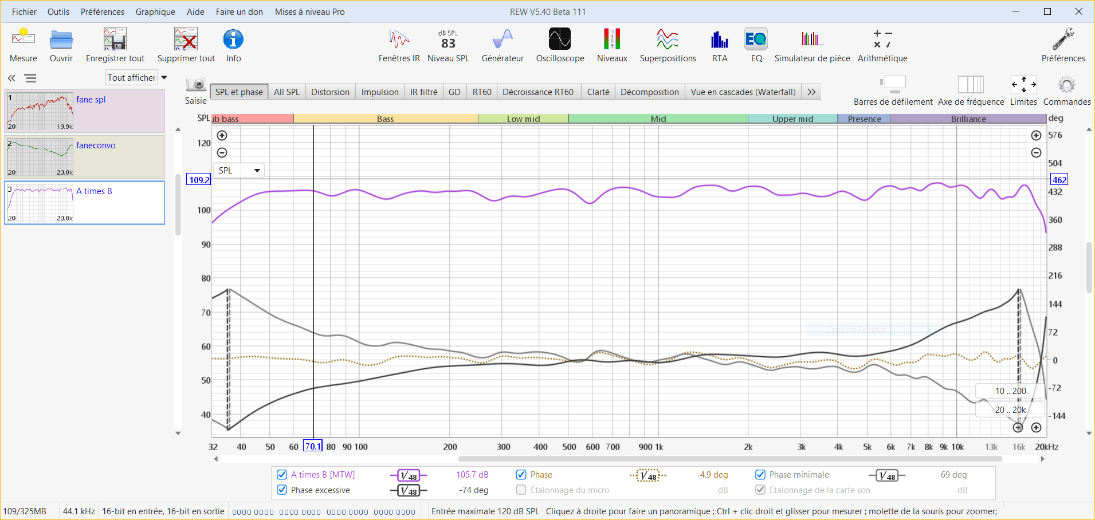The height and width of the screenshot is (520, 1095).
Task: Collapse the measurement list panel
Action: (x=11, y=78)
